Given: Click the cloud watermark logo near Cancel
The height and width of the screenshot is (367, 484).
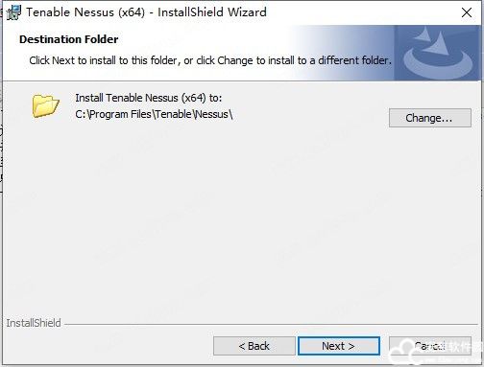Looking at the screenshot, I should pyautogui.click(x=404, y=353).
